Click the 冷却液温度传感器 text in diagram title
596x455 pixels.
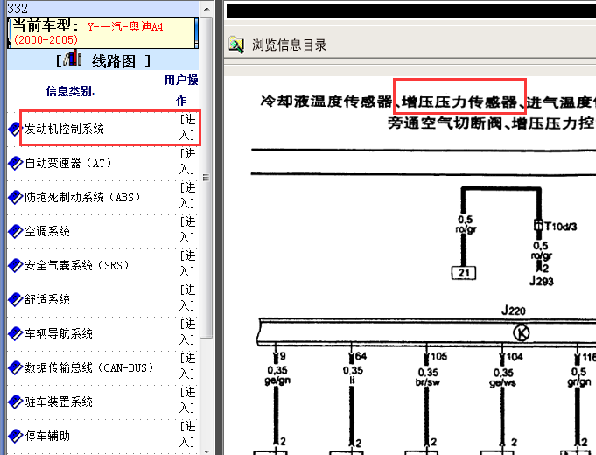click(x=326, y=101)
